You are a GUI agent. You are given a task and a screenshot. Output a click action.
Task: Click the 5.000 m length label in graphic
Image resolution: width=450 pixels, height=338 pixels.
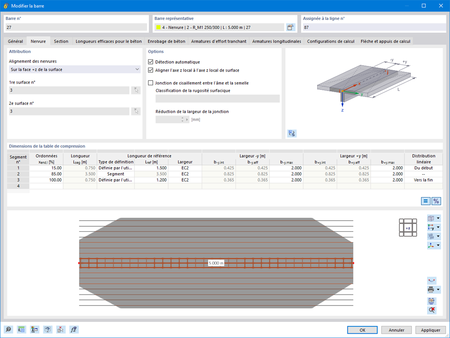[216, 263]
